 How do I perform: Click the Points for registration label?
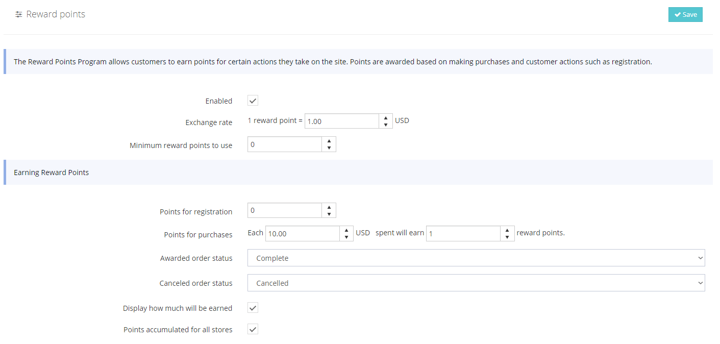[196, 212]
